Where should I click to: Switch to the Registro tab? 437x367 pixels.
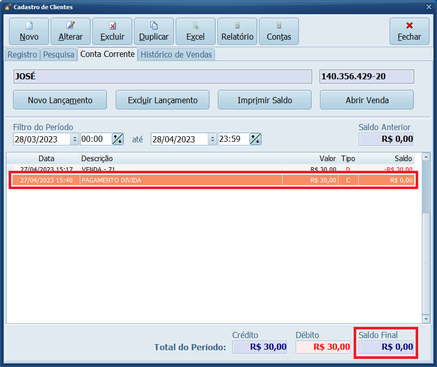point(22,54)
